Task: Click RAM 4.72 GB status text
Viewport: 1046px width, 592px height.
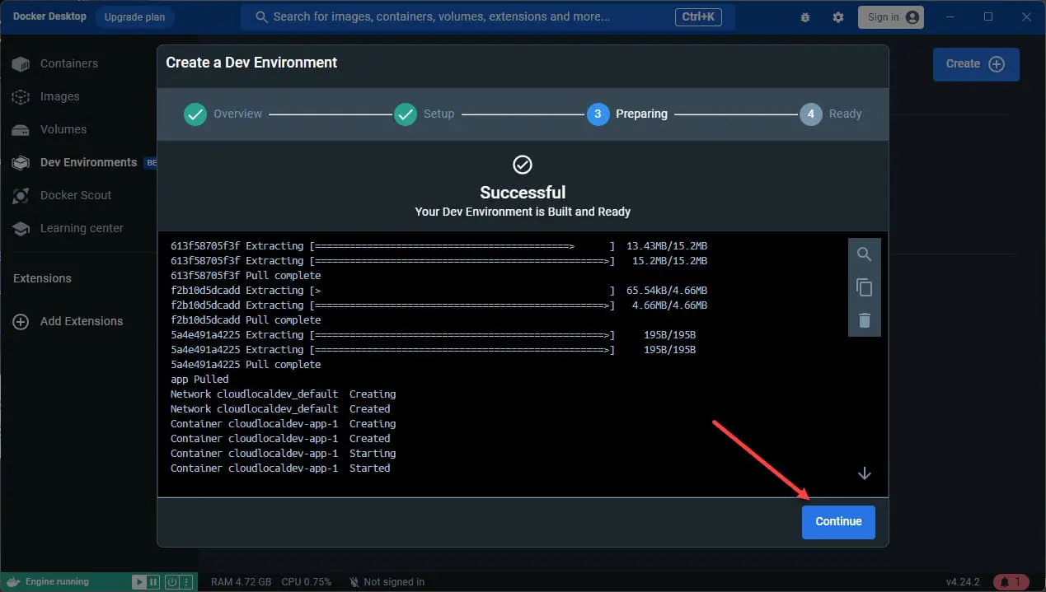Action: 241,582
